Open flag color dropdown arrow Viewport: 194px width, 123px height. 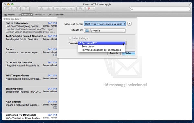click(93, 9)
